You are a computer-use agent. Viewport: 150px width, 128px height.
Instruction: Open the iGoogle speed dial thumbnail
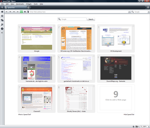37,38
